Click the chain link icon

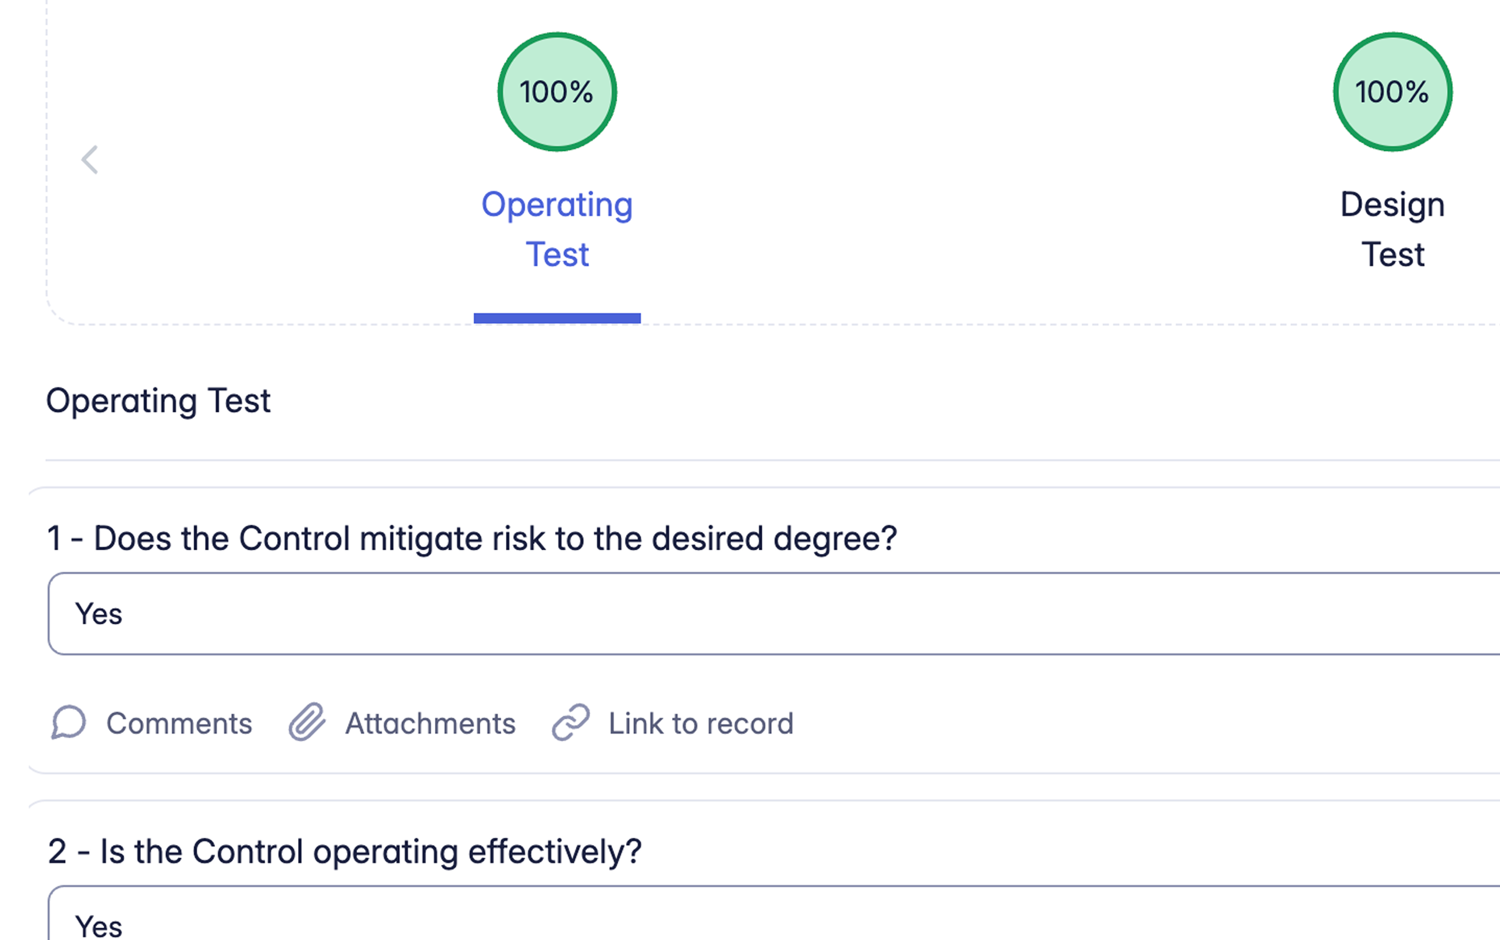click(x=570, y=722)
